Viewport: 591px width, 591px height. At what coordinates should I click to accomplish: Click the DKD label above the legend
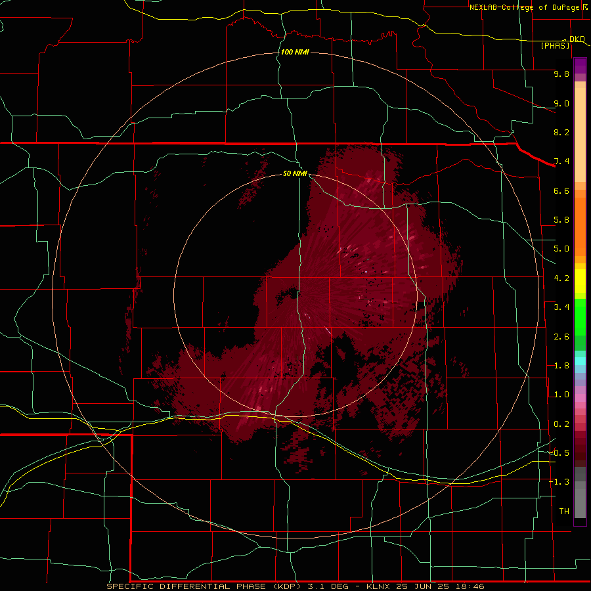[x=577, y=39]
